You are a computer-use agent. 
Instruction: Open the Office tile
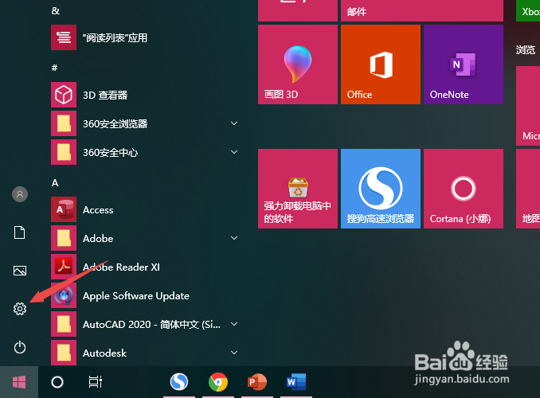pos(381,64)
